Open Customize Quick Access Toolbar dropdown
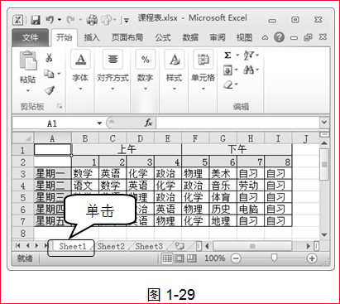The height and width of the screenshot is (304, 340). coord(127,20)
